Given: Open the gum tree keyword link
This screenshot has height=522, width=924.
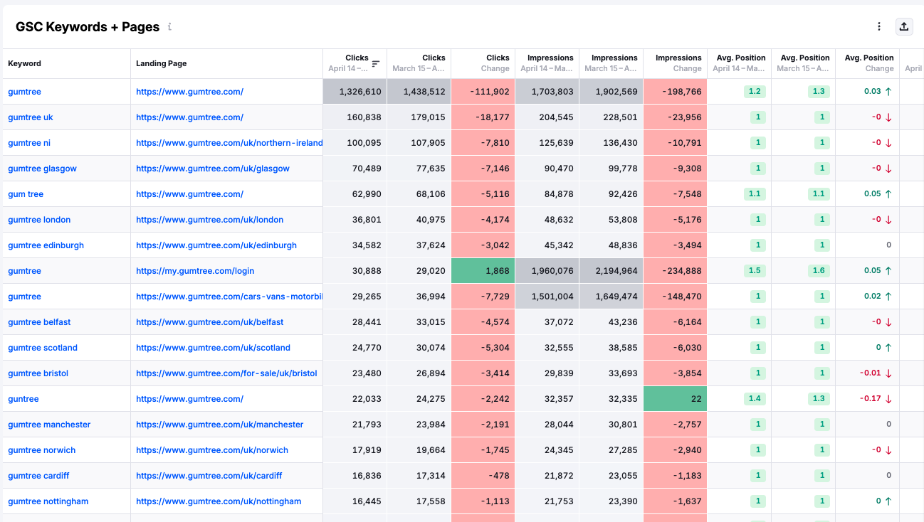Looking at the screenshot, I should (26, 194).
